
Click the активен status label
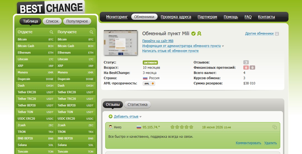[150, 62]
